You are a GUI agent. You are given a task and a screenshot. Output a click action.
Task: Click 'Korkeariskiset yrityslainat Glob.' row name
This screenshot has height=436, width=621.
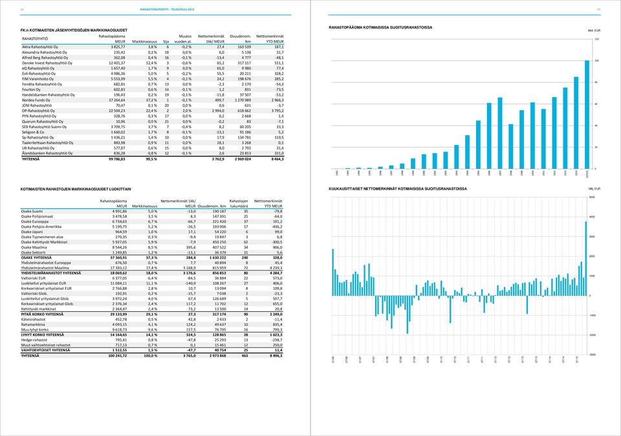pos(47,304)
